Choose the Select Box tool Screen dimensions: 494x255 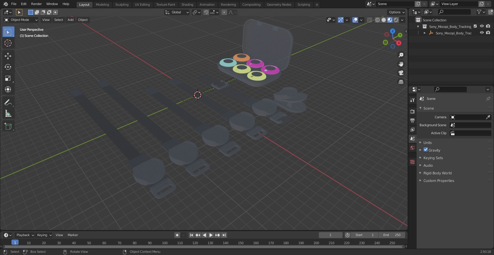(8, 32)
